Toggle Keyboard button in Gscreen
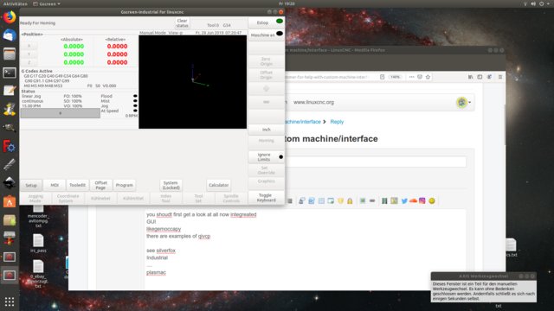 click(x=266, y=198)
